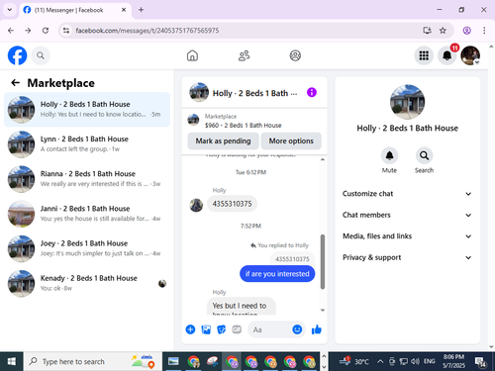Open the Facebook menu grid icon
Viewport: 495px width, 371px height.
[x=424, y=55]
